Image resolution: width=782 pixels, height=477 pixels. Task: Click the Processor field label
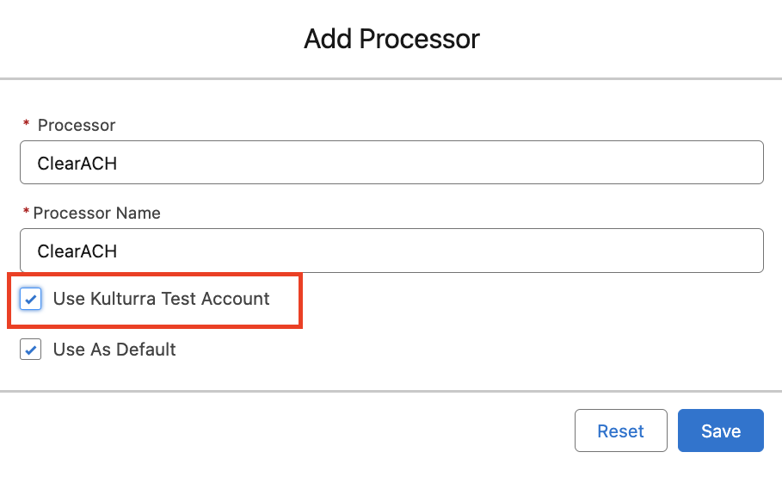pyautogui.click(x=77, y=125)
